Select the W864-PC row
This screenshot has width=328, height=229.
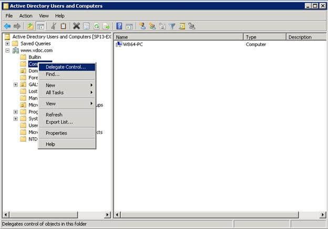pyautogui.click(x=133, y=45)
